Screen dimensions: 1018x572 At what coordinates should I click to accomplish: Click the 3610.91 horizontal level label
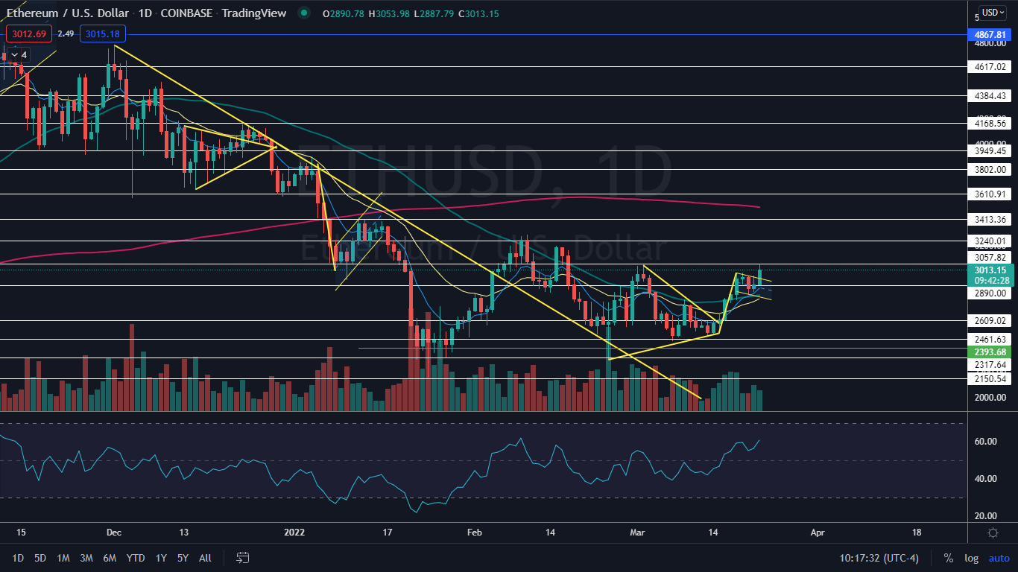(x=990, y=194)
